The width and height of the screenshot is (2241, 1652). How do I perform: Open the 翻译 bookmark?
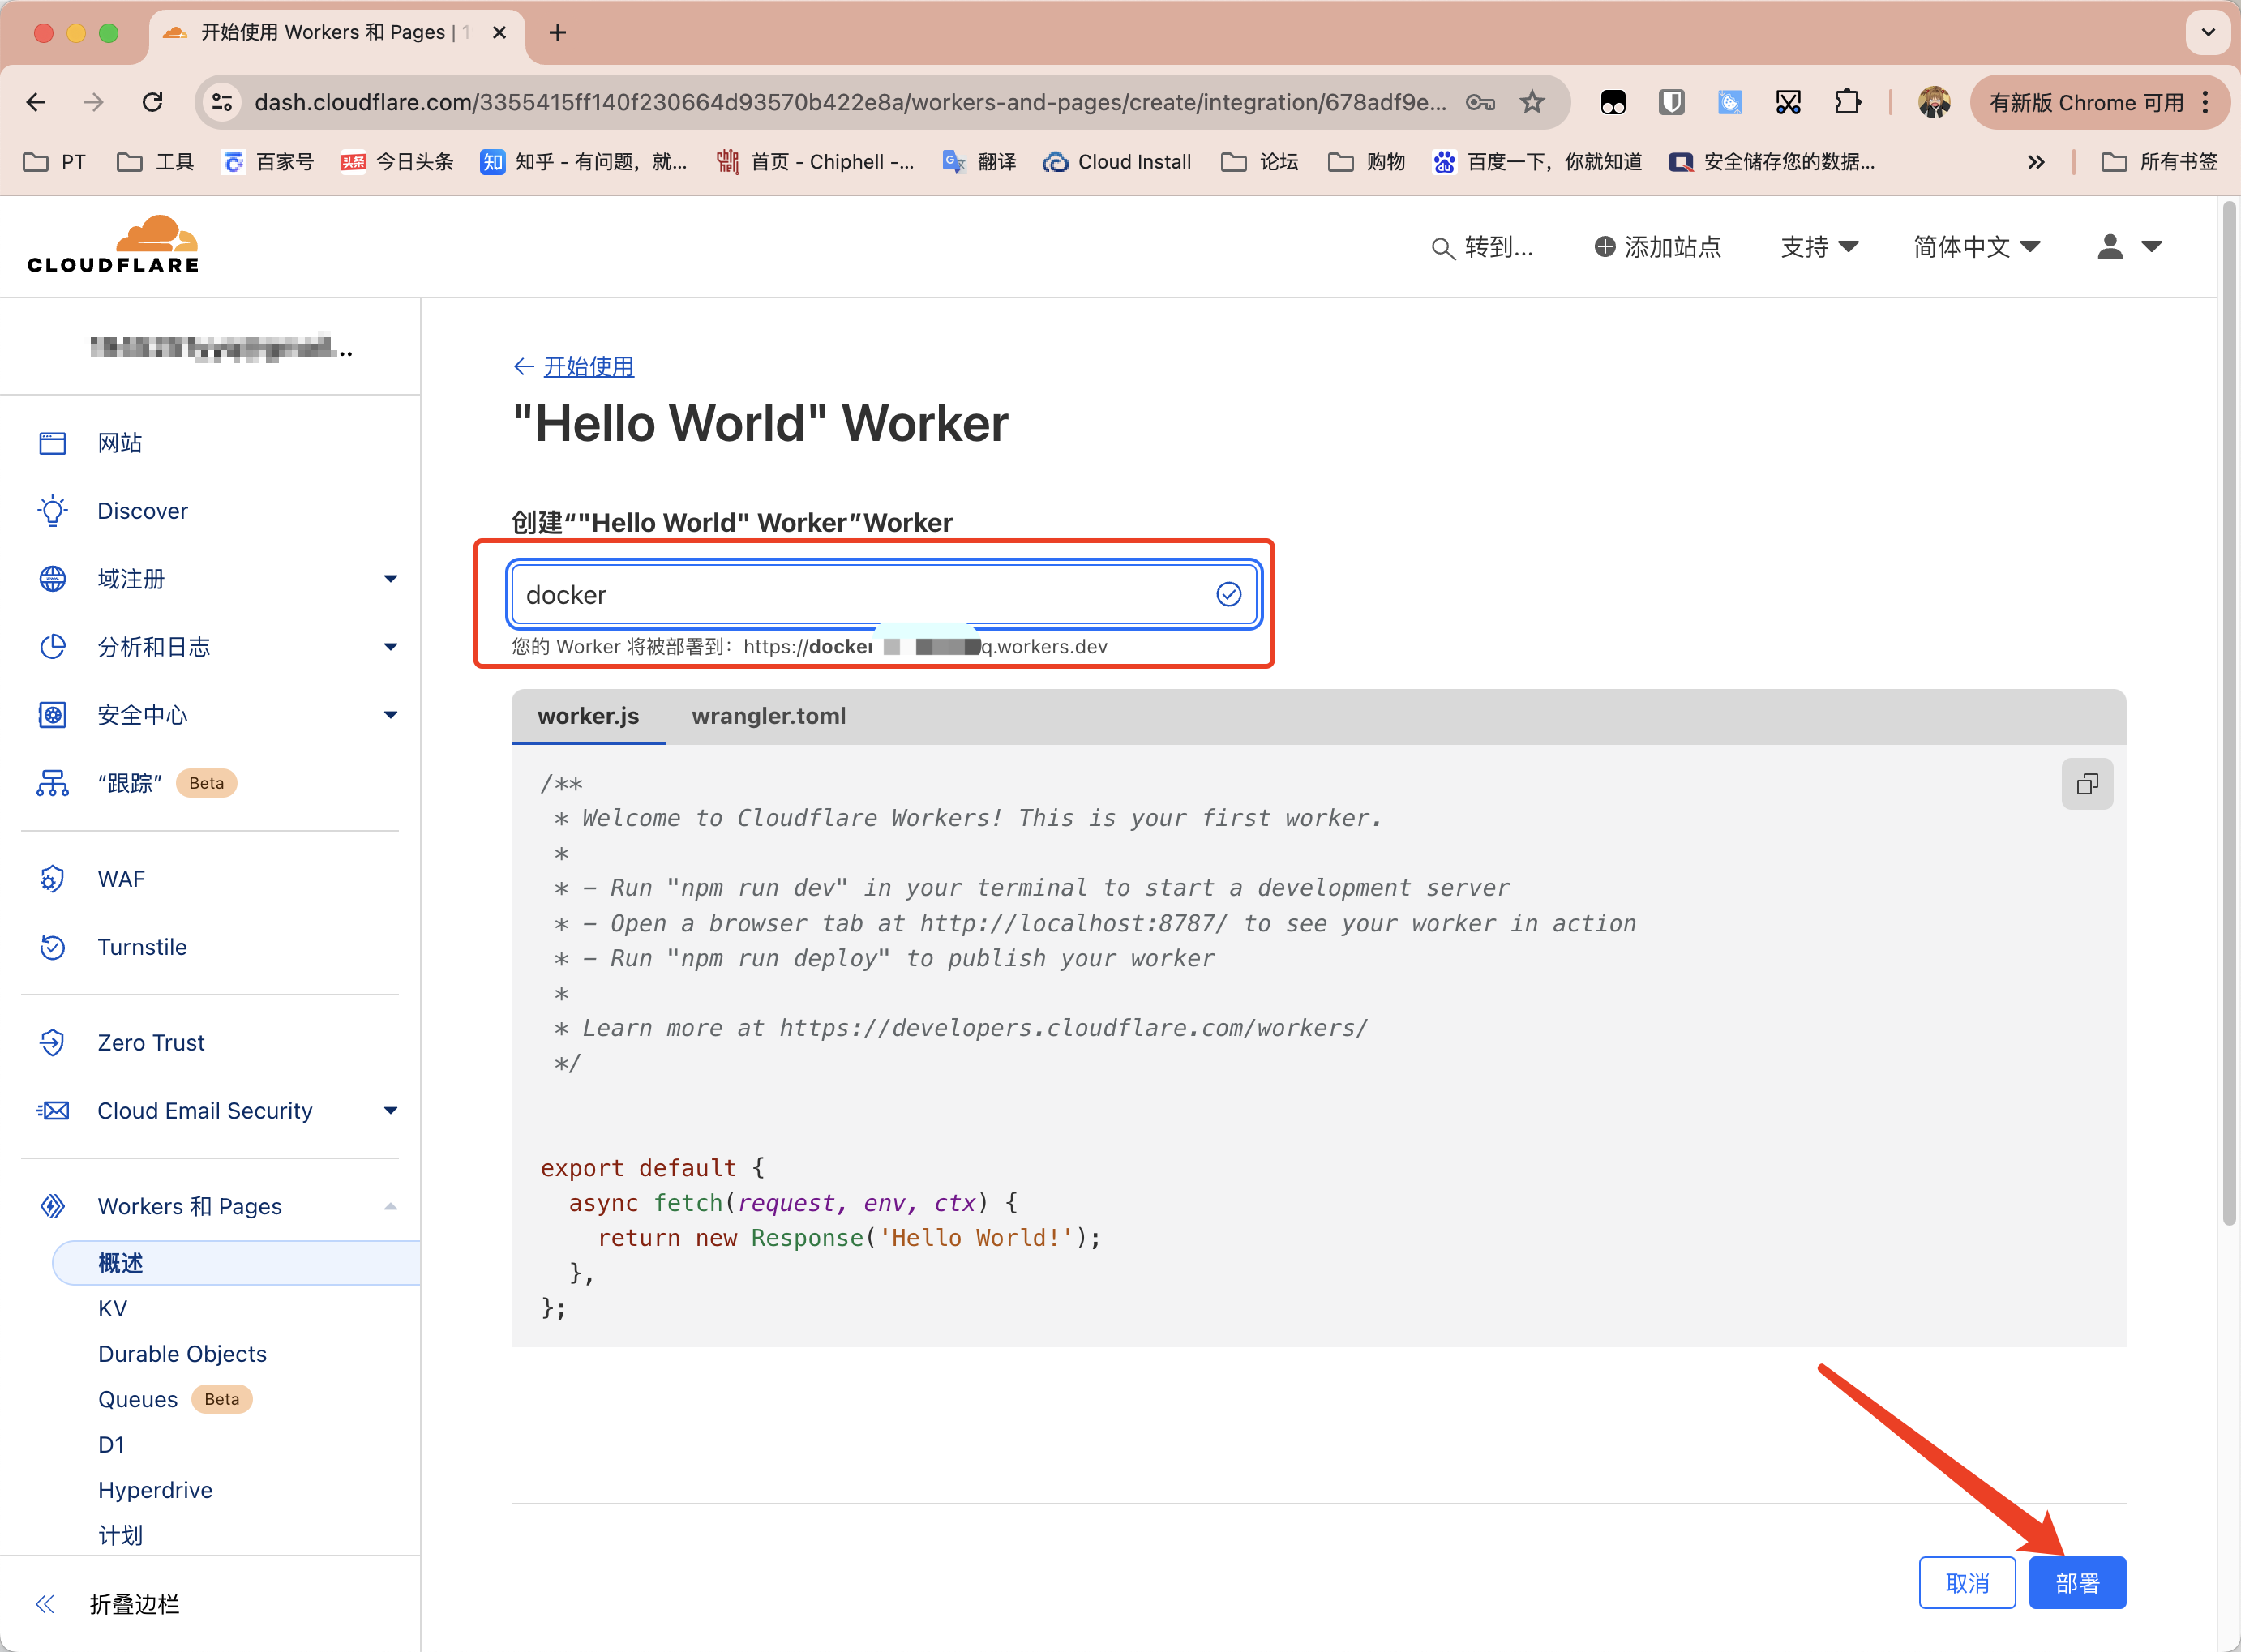(979, 162)
